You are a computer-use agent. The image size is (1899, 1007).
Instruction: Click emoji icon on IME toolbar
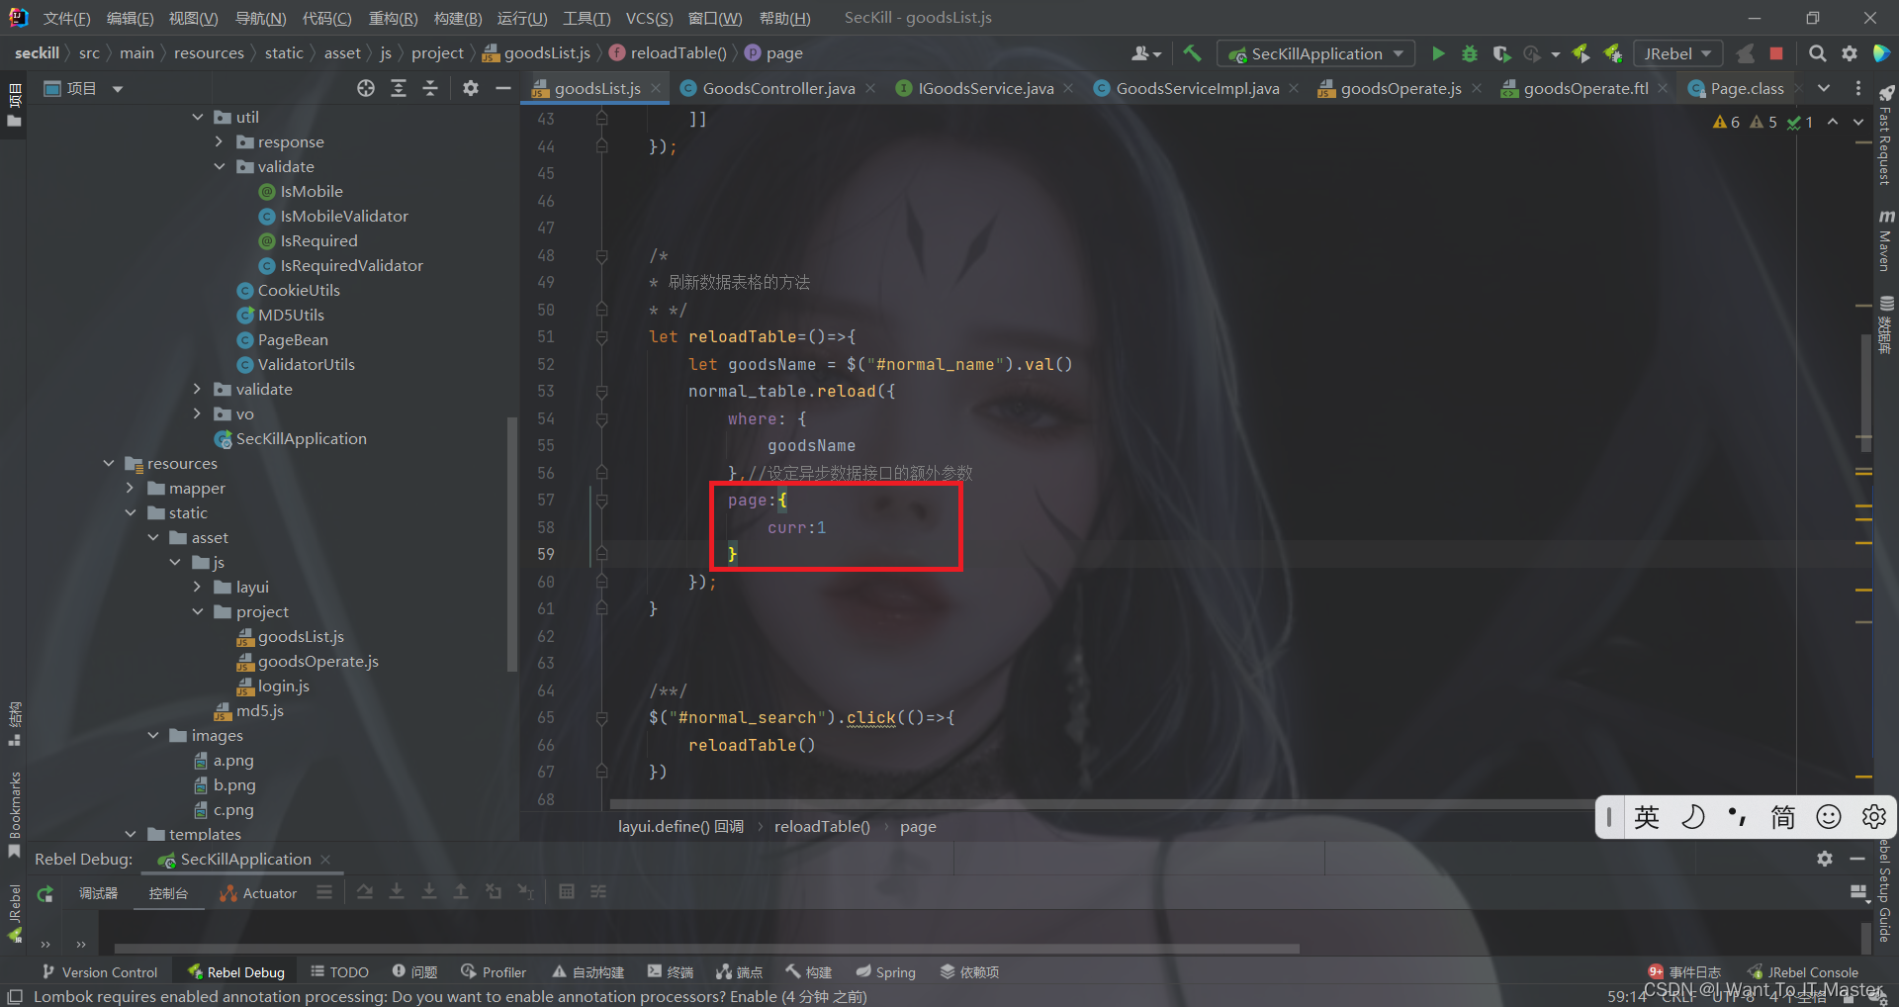click(1829, 817)
